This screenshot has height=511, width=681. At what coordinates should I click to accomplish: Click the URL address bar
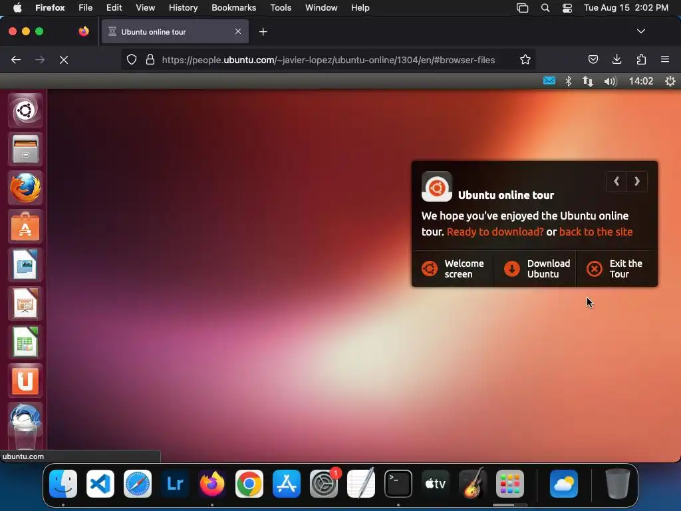click(x=328, y=59)
